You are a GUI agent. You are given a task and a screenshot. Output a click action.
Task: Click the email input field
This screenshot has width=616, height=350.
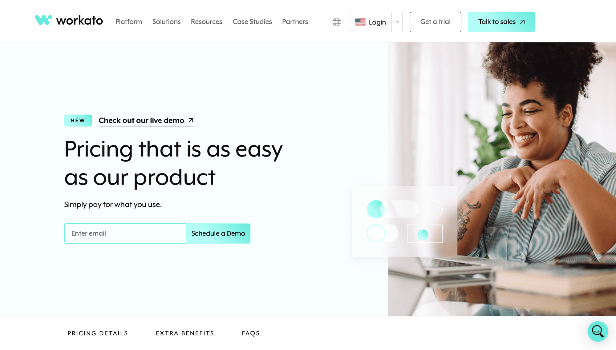[125, 233]
